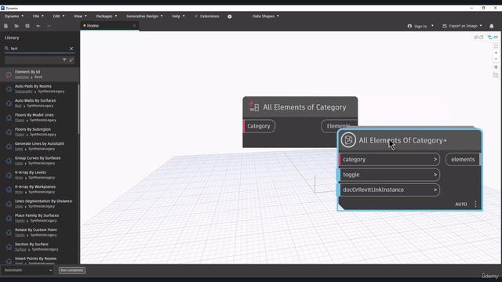Open the Dynamo menu
This screenshot has height=282, width=502.
pos(14,16)
